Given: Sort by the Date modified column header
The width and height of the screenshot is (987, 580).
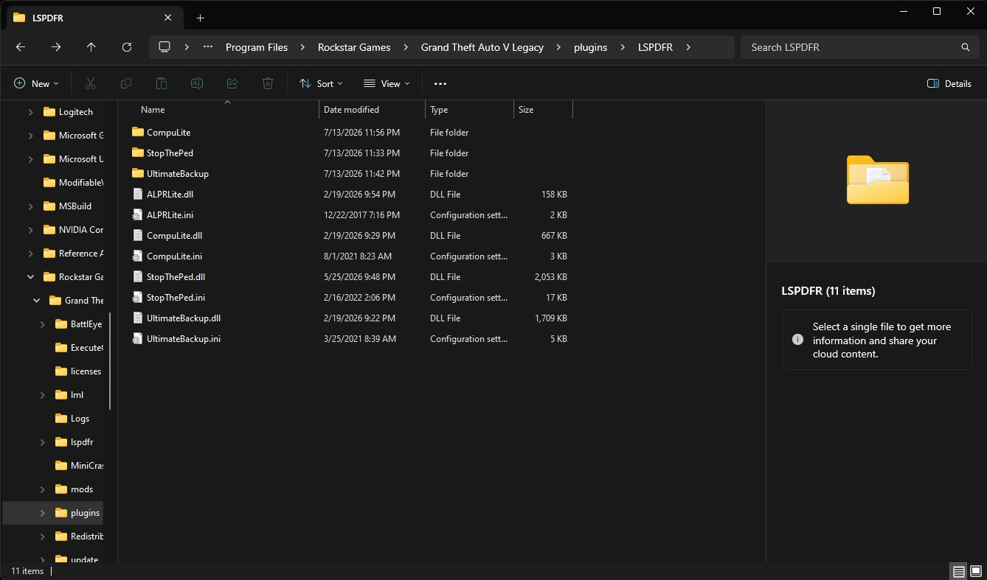Looking at the screenshot, I should coord(372,110).
